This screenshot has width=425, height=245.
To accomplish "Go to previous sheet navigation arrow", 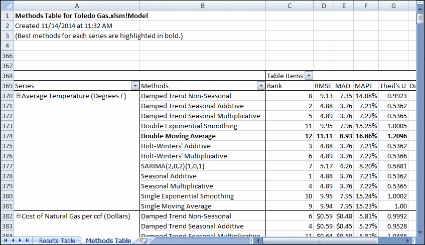I will click(13, 240).
